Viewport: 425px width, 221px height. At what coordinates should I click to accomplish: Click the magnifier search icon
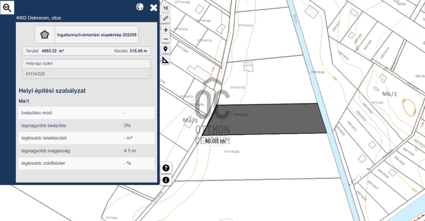coord(7,7)
